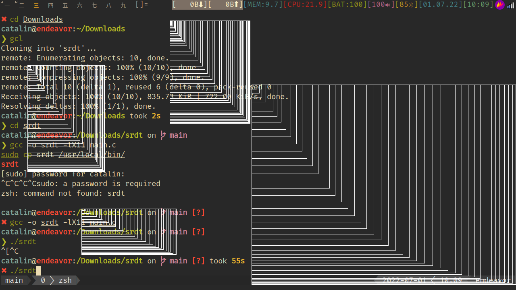
Task: Click the 10:09 clock in top bar
Action: coord(478,5)
